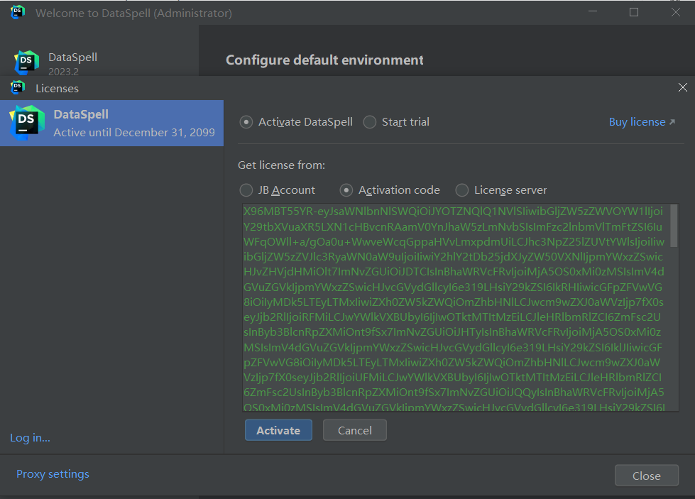
Task: Open the Buy license page
Action: [x=636, y=121]
